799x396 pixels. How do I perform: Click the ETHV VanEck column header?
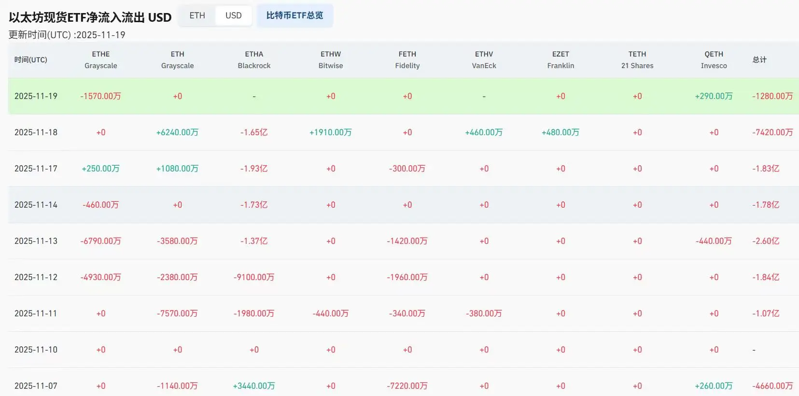coord(484,60)
